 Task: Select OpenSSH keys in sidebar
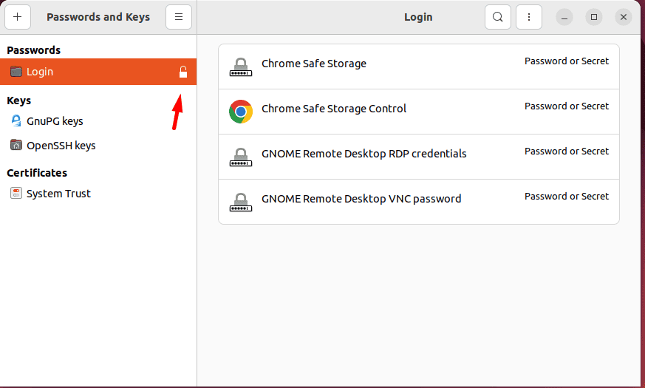click(x=61, y=146)
